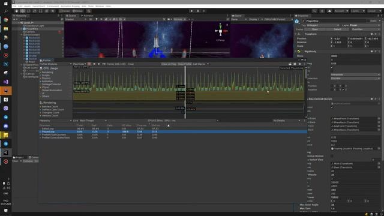Open Hierarchy view dropdown in Profiler
384x216 pixels.
55,121
